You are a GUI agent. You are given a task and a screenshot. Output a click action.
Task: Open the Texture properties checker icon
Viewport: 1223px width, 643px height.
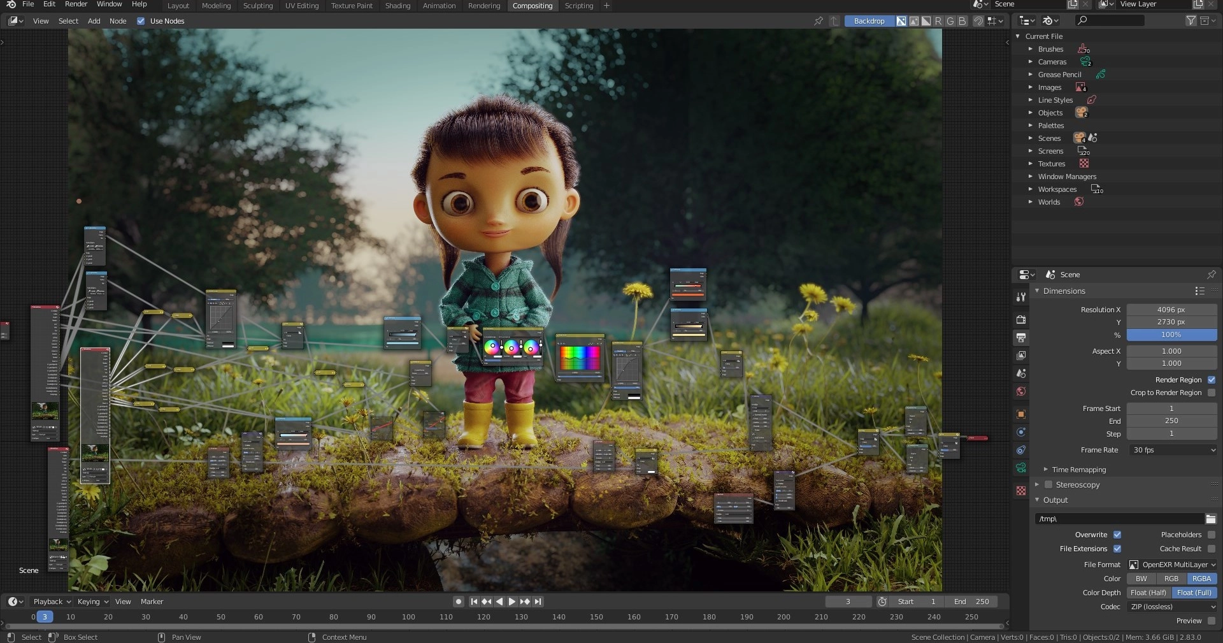1021,491
